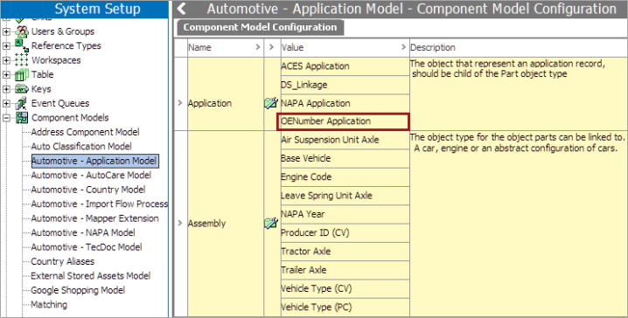Click edit icon in Assembly row
The width and height of the screenshot is (628, 318).
click(x=271, y=223)
